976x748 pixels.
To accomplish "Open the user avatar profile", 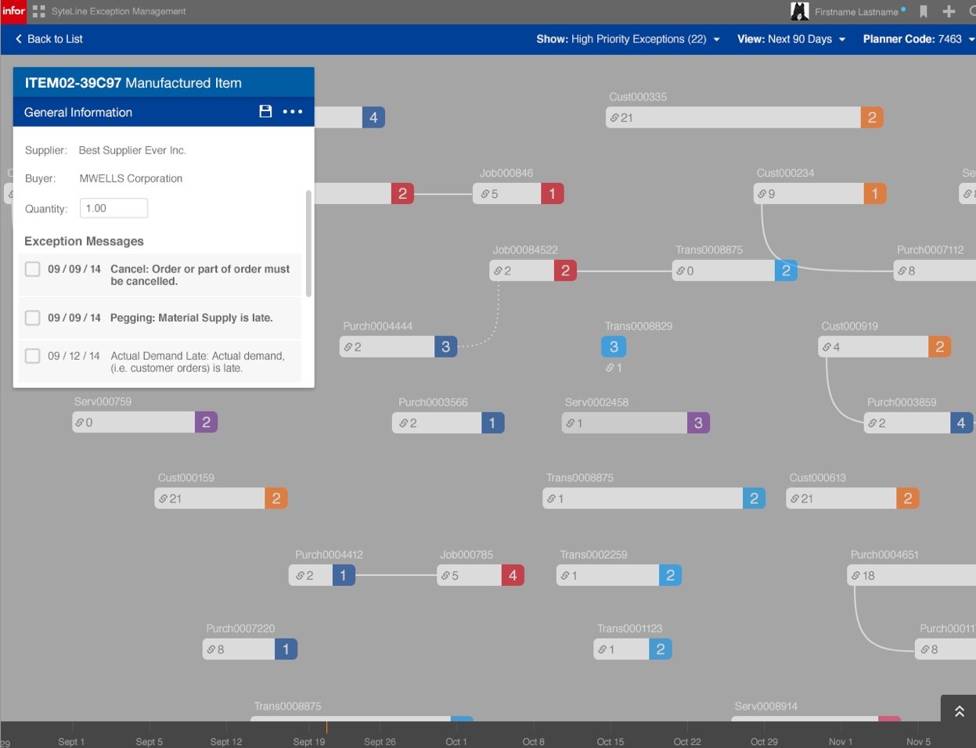I will point(800,12).
